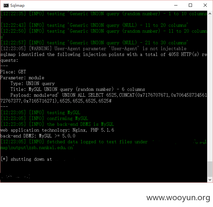This screenshot has height=207, width=213.
Task: Click the 'web application technology: Nginx' line
Action: click(x=57, y=130)
